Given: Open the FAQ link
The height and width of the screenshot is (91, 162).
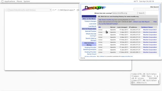Looking at the screenshot, I should (155, 22).
